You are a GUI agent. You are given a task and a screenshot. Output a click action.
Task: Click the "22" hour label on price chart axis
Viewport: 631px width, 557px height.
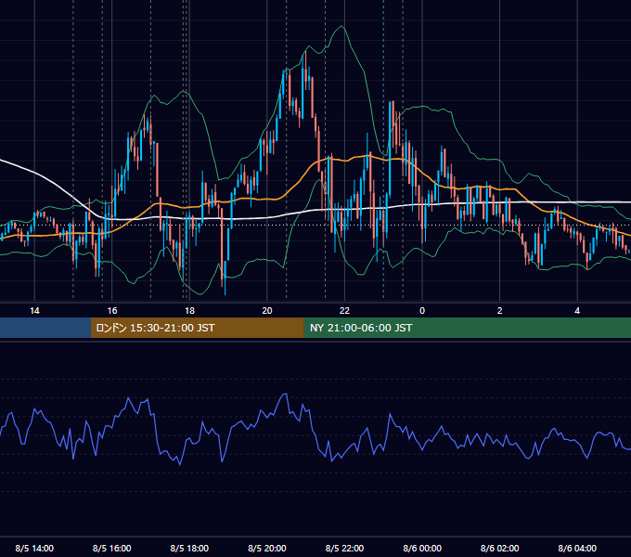click(x=345, y=311)
